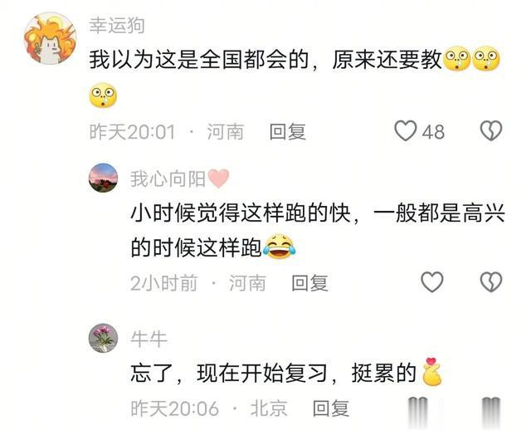Tap the finger-heart emoji in 牛牛's comment

click(432, 372)
